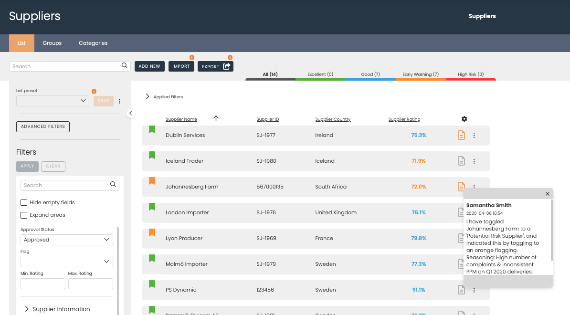Viewport: 570px width, 315px height.
Task: Click the Max. Rating input field
Action: coord(91,284)
